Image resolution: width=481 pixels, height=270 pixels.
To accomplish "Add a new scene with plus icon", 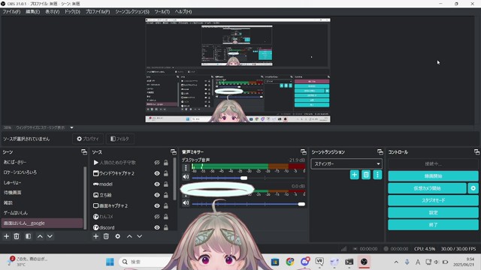I will [7, 236].
